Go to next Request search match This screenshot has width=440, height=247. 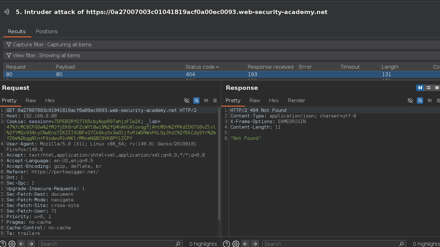31,244
